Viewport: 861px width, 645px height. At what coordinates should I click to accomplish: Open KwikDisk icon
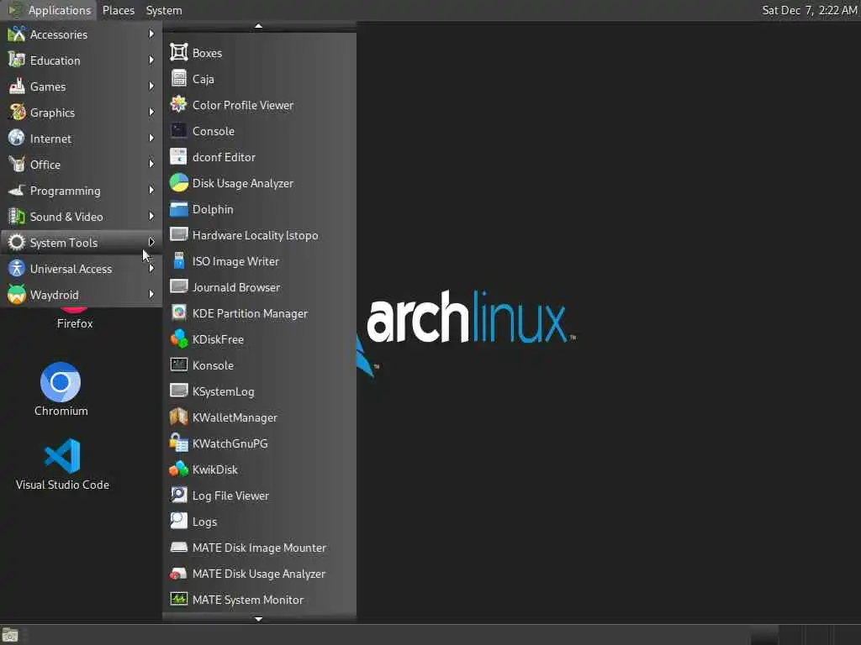pos(179,469)
